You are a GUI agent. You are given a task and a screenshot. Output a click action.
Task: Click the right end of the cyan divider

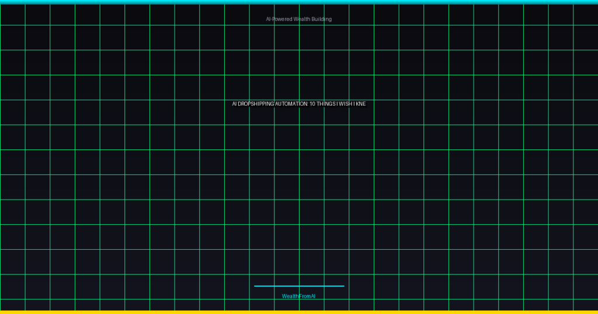(x=343, y=286)
